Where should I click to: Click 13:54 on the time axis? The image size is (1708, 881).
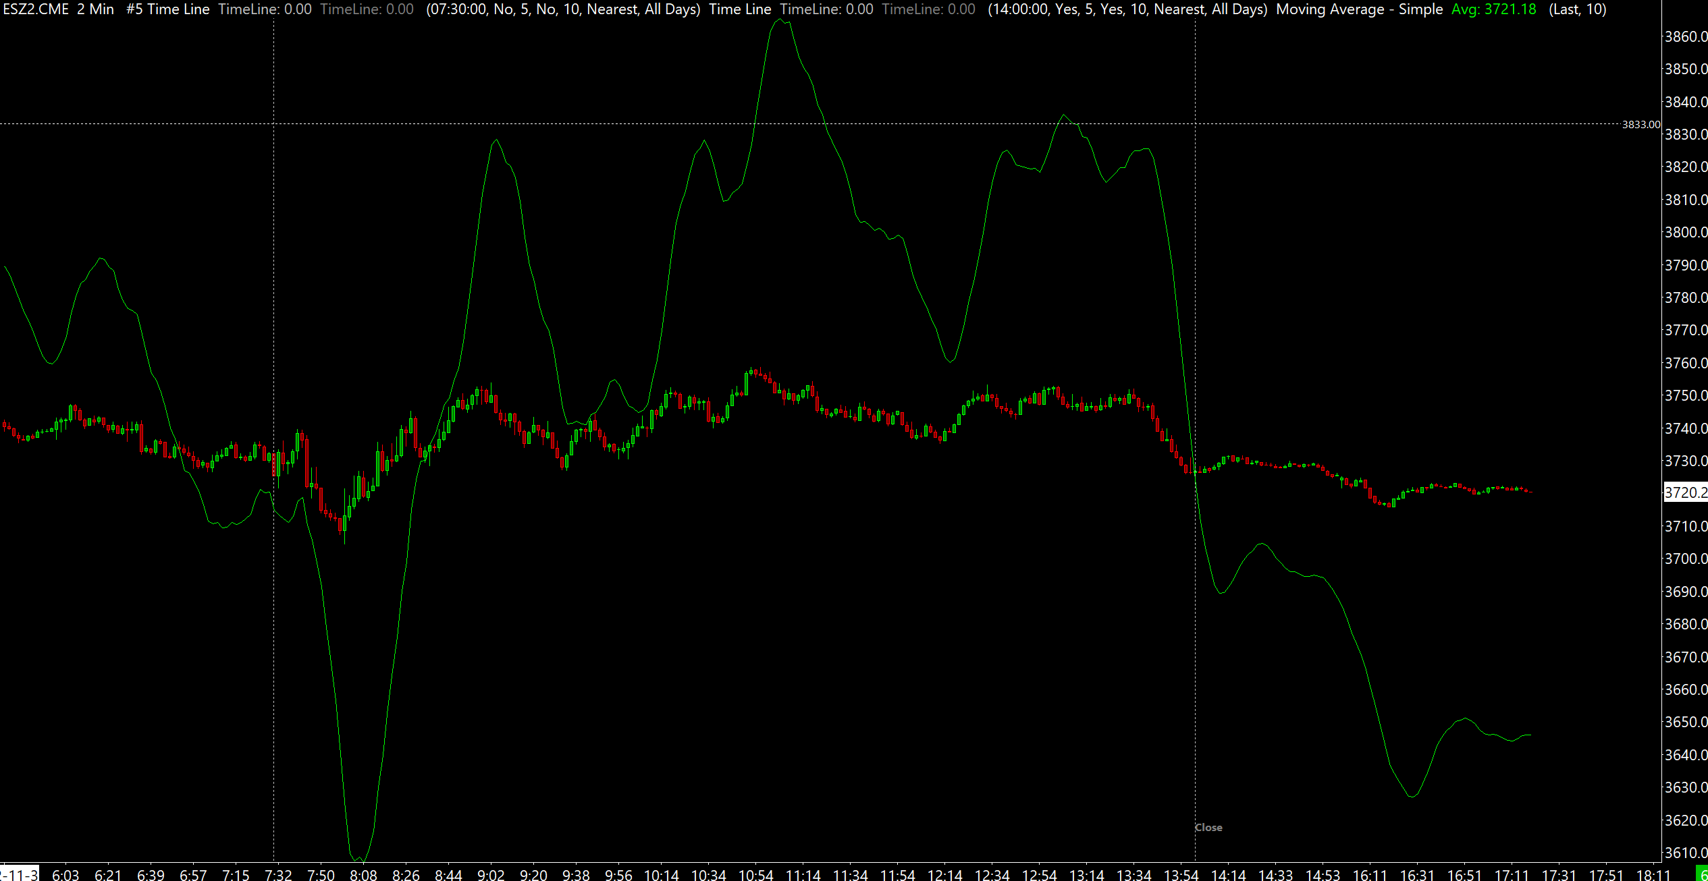[1181, 875]
